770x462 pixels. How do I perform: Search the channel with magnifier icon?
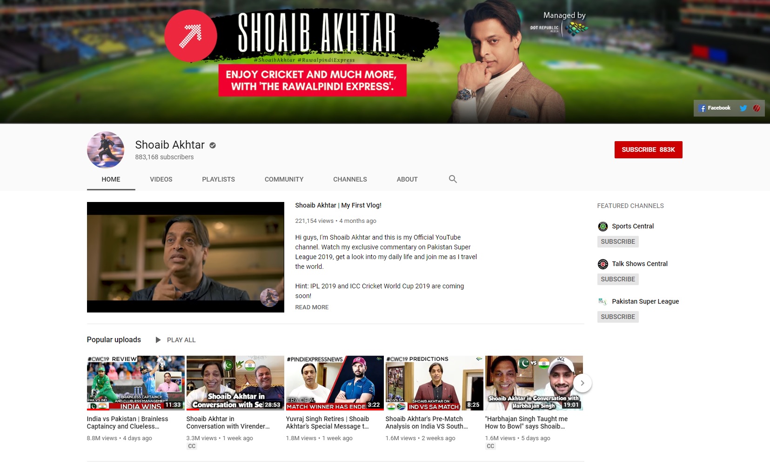pyautogui.click(x=453, y=179)
